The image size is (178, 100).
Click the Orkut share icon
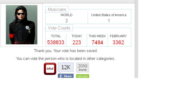[50, 69]
